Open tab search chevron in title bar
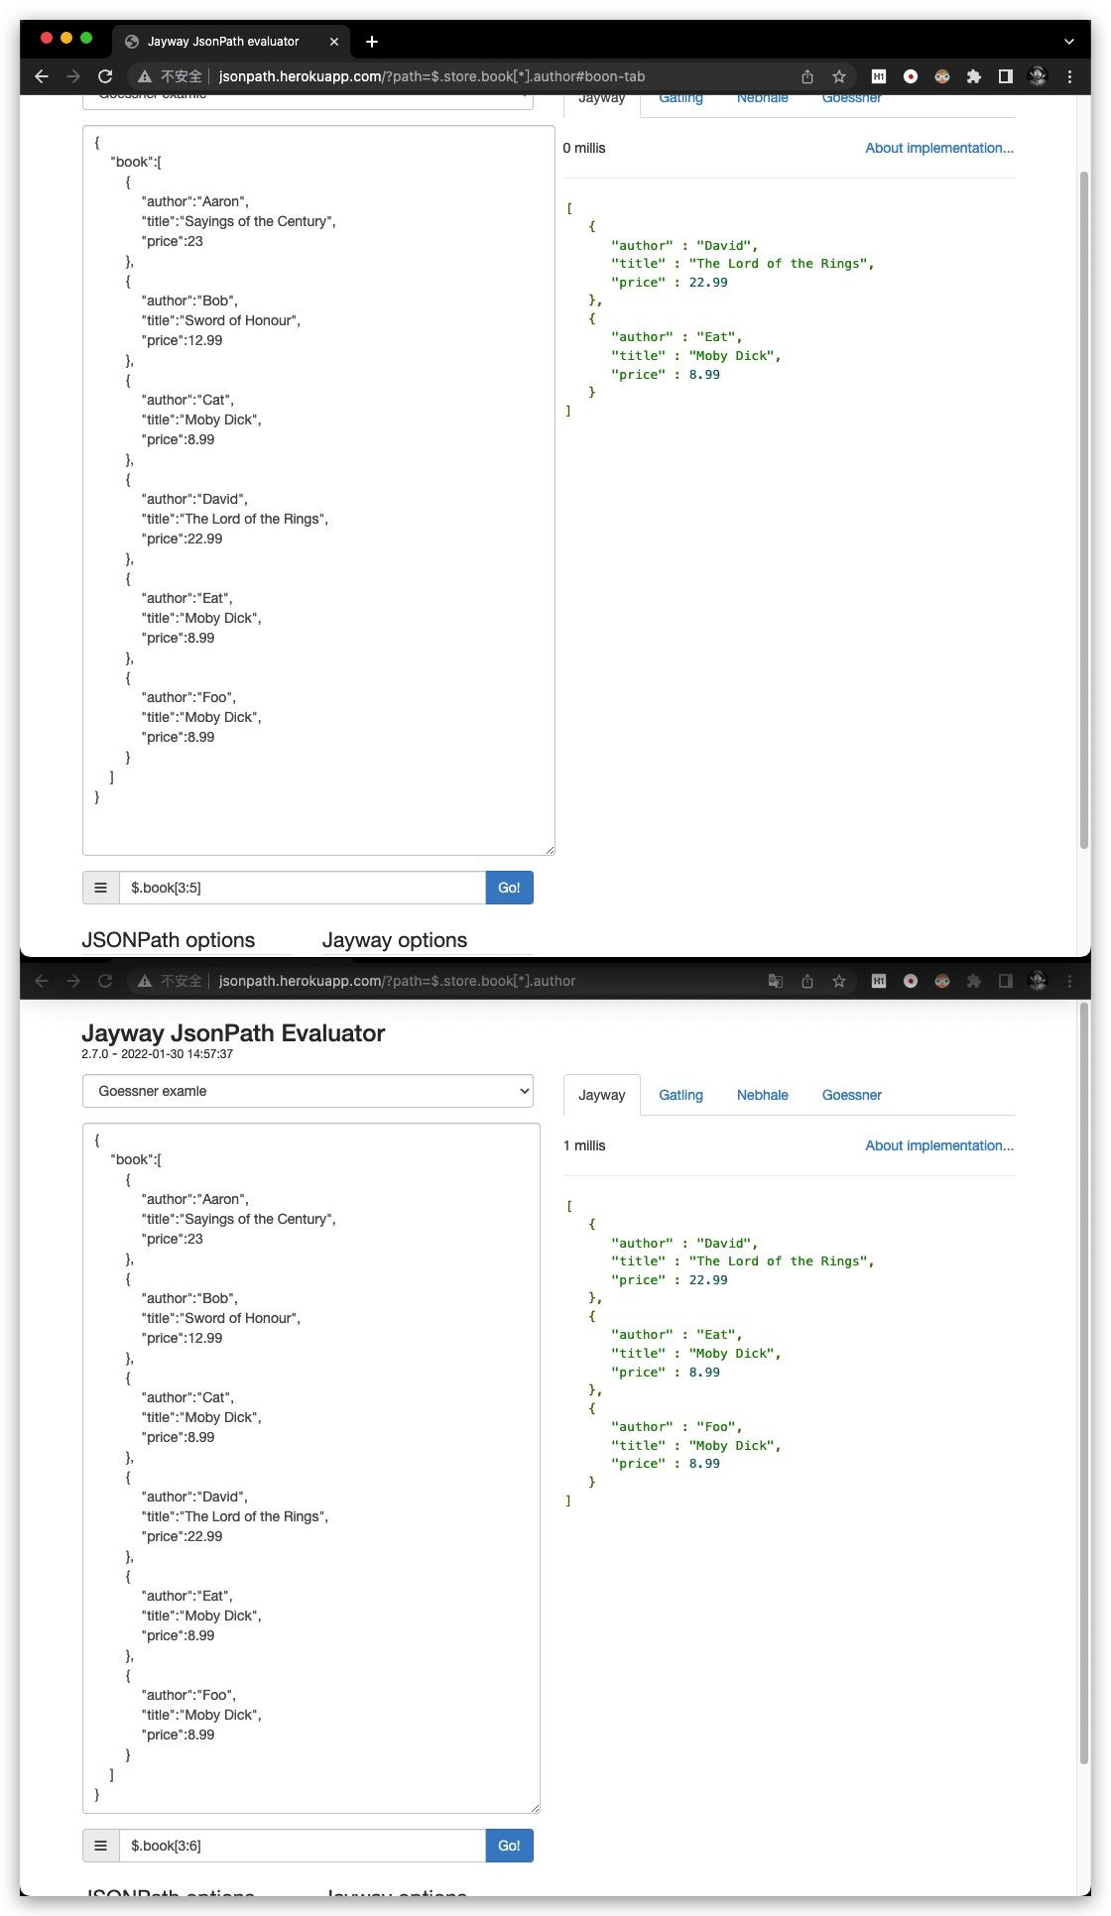Screen dimensions: 1111x1916 point(1069,42)
